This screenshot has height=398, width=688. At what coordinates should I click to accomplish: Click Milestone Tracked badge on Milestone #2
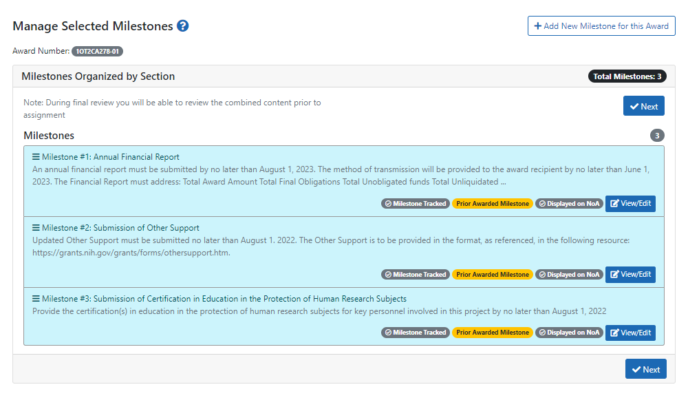coord(415,275)
